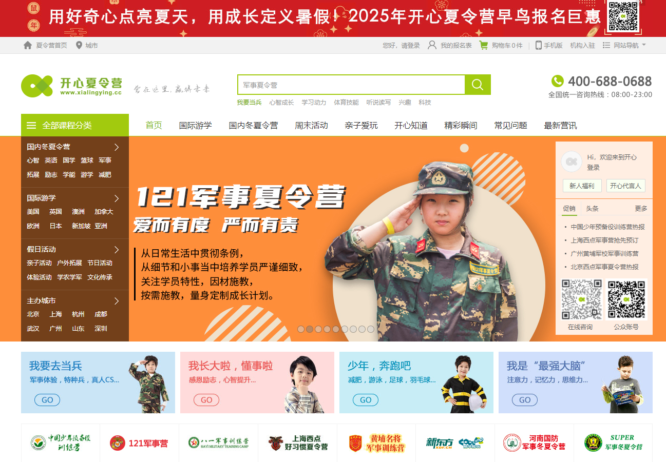Select the last carousel indicator dot
This screenshot has height=462, width=666.
click(371, 329)
